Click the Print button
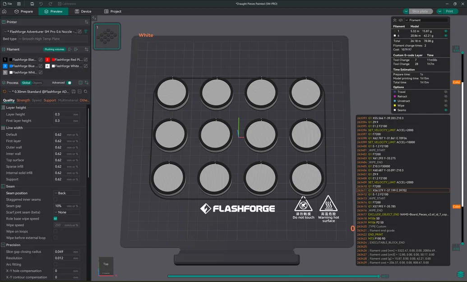The height and width of the screenshot is (282, 467). point(449,11)
